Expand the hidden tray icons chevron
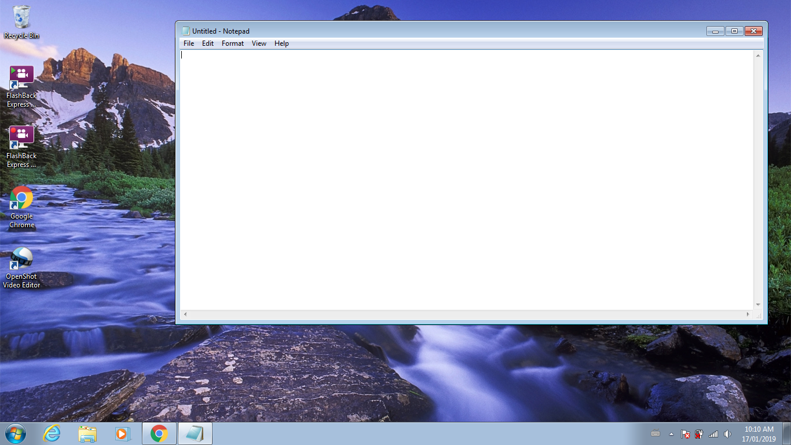Viewport: 791px width, 445px height. [x=671, y=434]
